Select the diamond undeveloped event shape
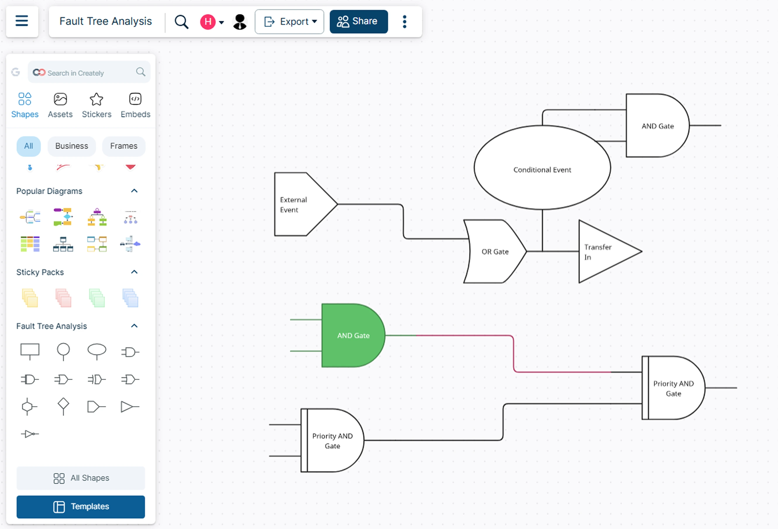This screenshot has height=529, width=778. click(x=63, y=407)
